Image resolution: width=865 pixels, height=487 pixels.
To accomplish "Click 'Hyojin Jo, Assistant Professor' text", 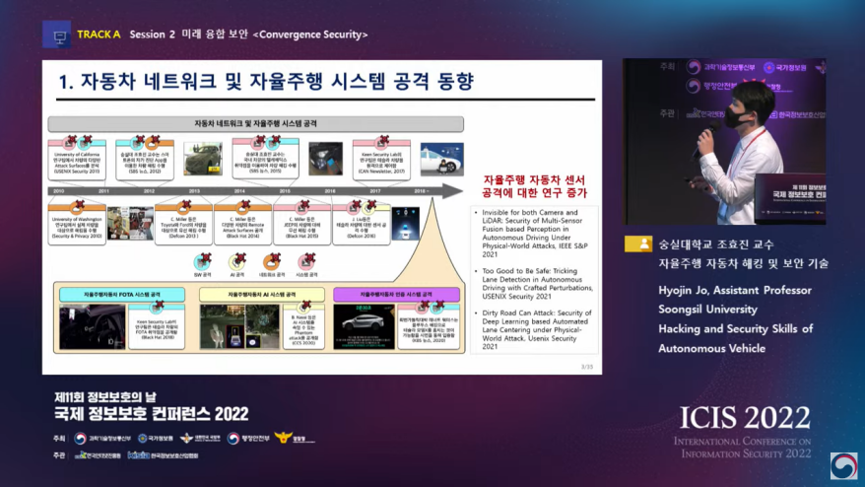I will 735,290.
